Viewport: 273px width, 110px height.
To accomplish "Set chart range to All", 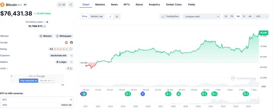I will [x=250, y=16].
